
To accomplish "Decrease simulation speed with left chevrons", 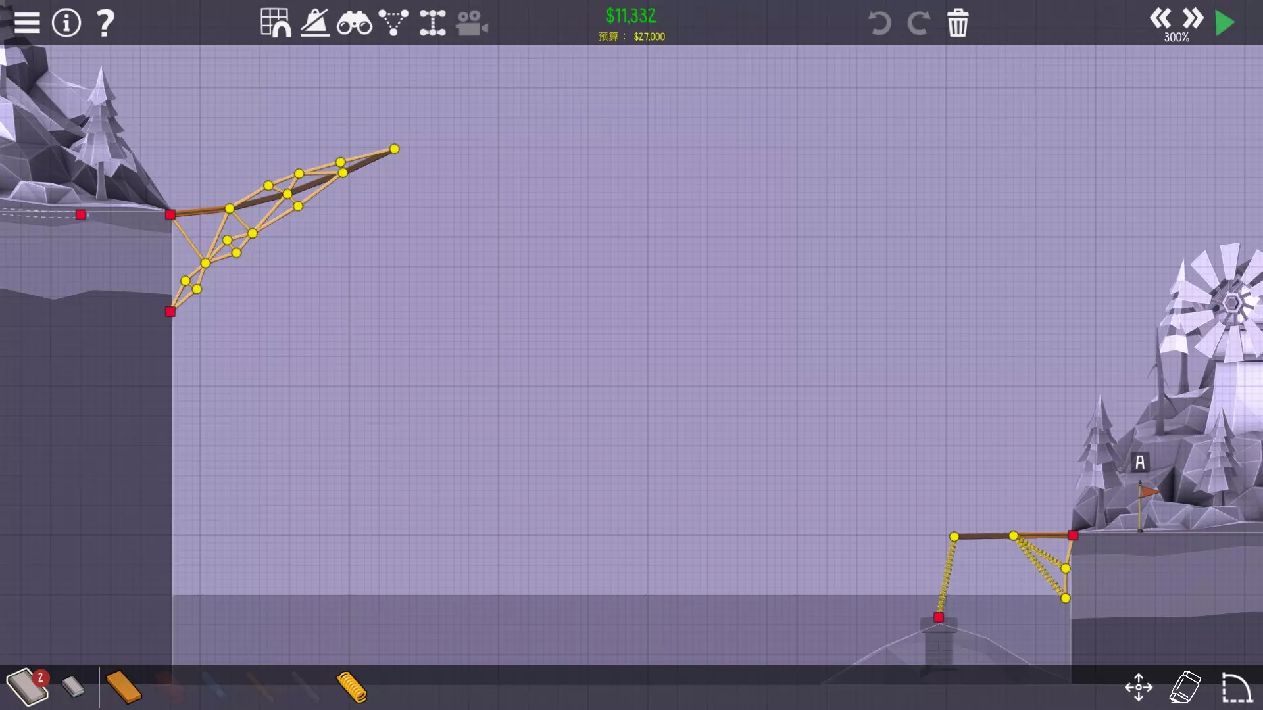I will pos(1160,18).
